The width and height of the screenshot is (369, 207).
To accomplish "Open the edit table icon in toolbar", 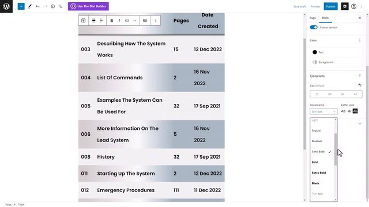I will pyautogui.click(x=145, y=21).
